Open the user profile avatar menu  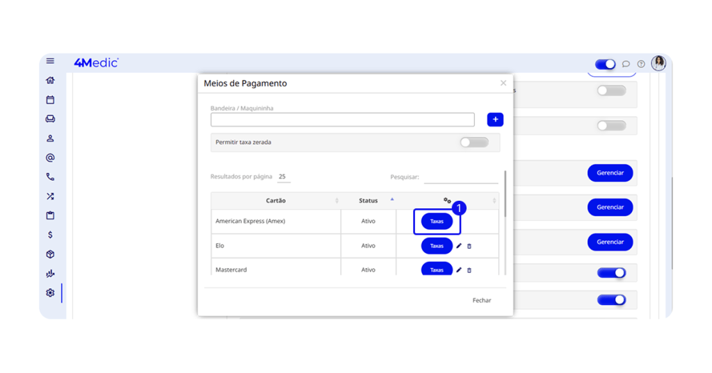[x=658, y=63]
